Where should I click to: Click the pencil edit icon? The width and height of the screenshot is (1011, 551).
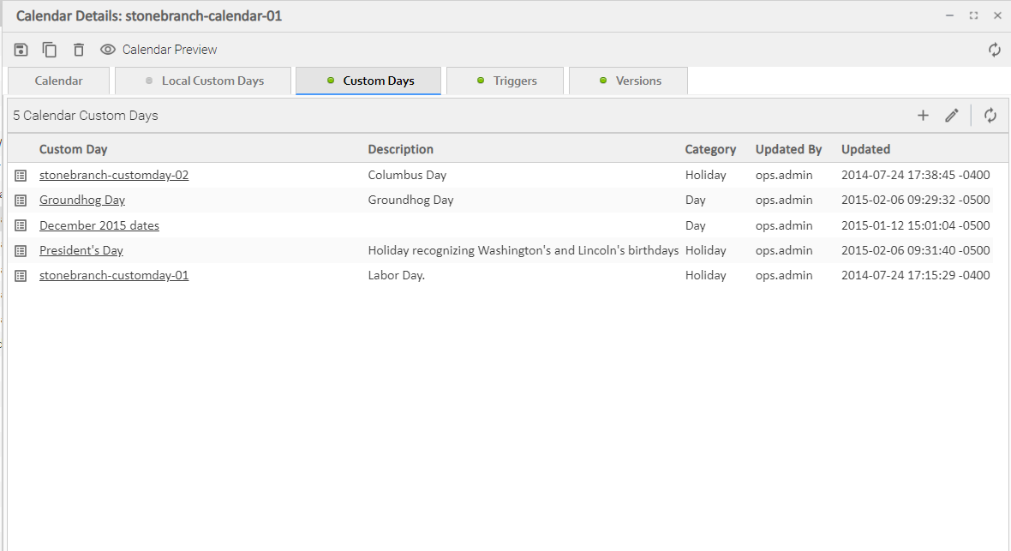pyautogui.click(x=951, y=116)
